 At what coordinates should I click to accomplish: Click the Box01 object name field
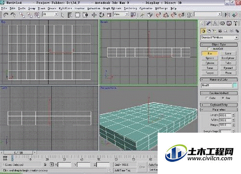(216, 86)
